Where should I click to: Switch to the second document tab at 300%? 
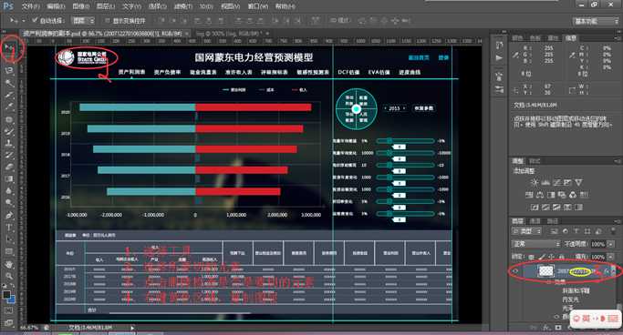(230, 34)
